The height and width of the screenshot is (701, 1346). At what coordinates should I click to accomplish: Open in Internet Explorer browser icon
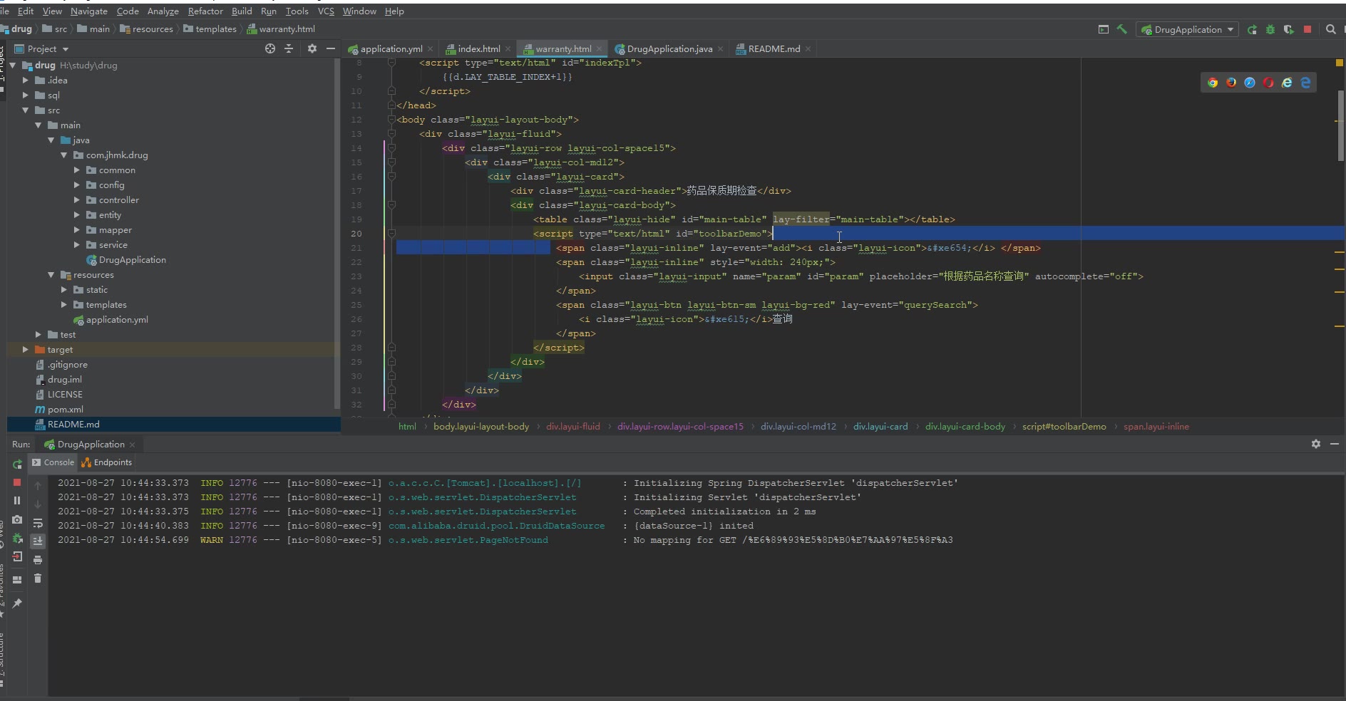pos(1287,83)
